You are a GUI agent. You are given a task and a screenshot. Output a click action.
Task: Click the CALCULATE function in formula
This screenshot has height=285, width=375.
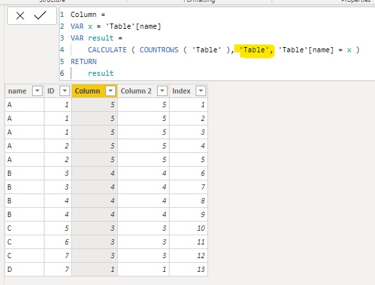click(107, 50)
